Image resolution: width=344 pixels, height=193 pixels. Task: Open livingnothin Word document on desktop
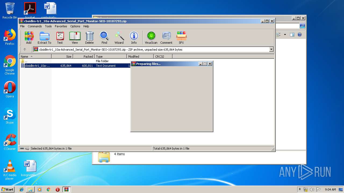[30, 168]
